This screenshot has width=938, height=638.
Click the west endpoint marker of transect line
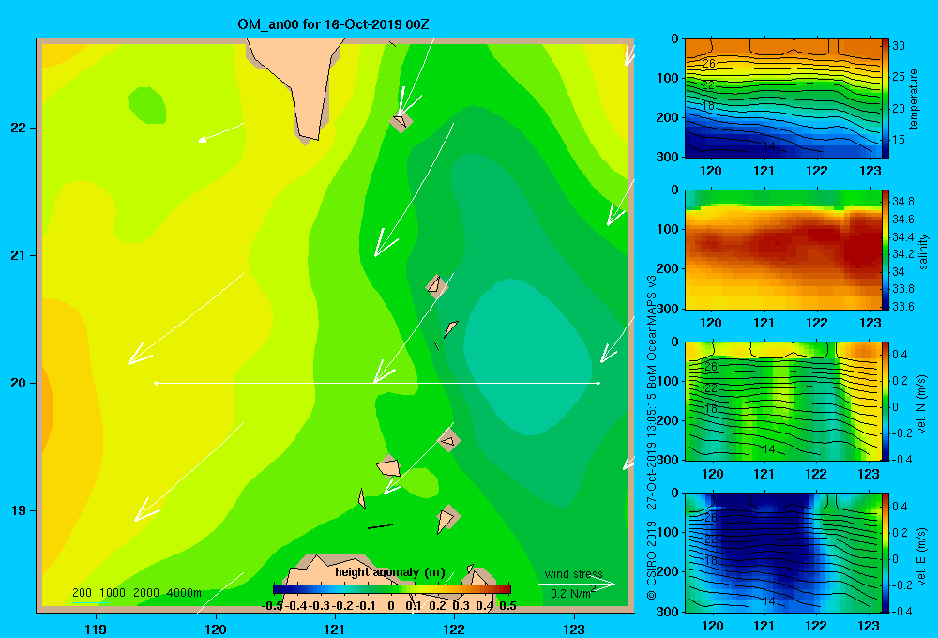(156, 383)
